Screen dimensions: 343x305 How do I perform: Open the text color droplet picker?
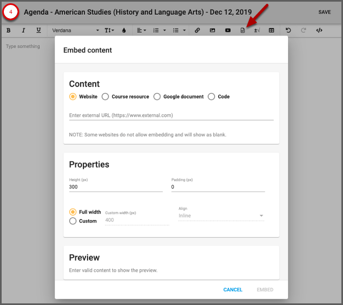[124, 31]
